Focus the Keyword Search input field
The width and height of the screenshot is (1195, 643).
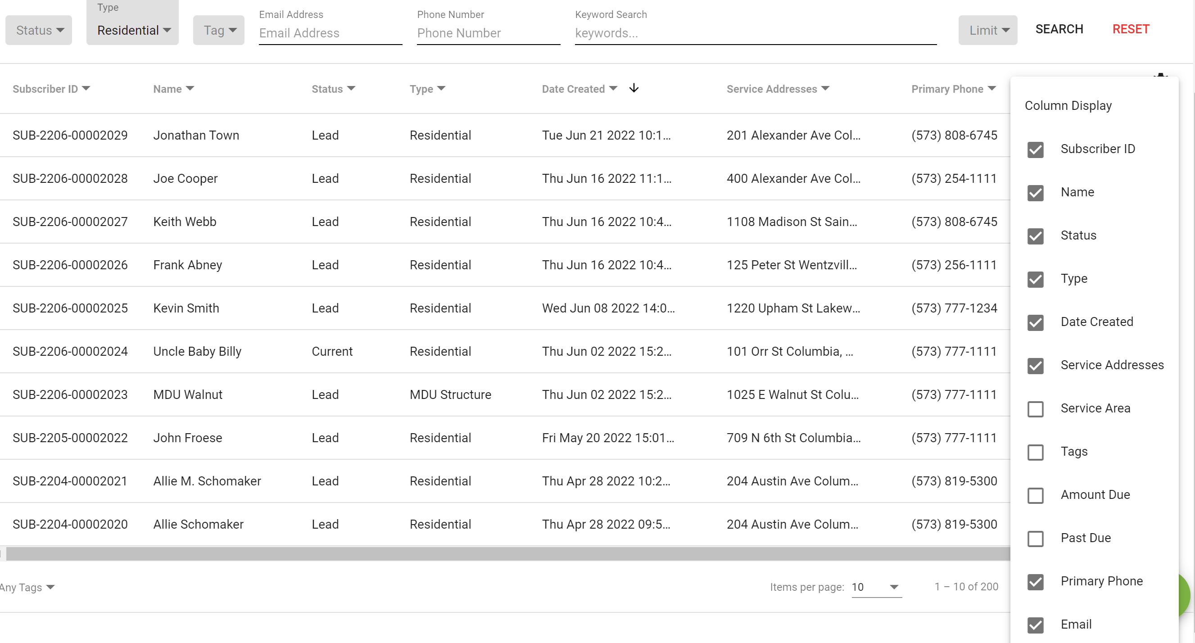click(756, 33)
